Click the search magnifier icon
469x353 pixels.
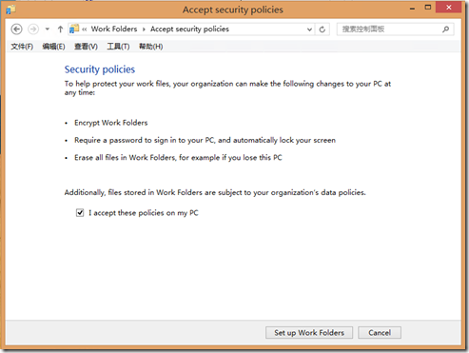(446, 29)
